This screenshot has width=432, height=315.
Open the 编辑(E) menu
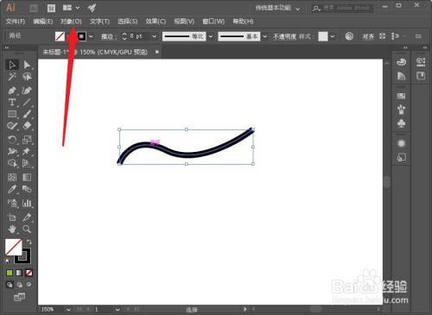[43, 22]
